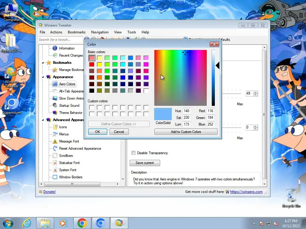Open the Bookmarks menu
306x229 pixels.
pos(76,32)
